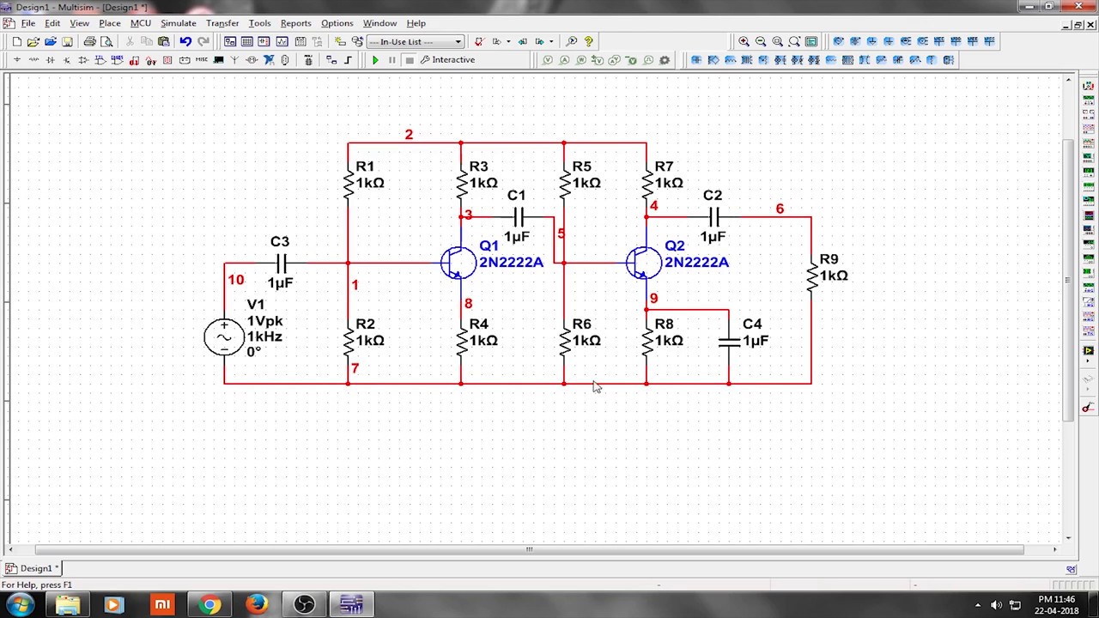Click the Grapher toolbar icon
This screenshot has width=1099, height=618.
[282, 41]
